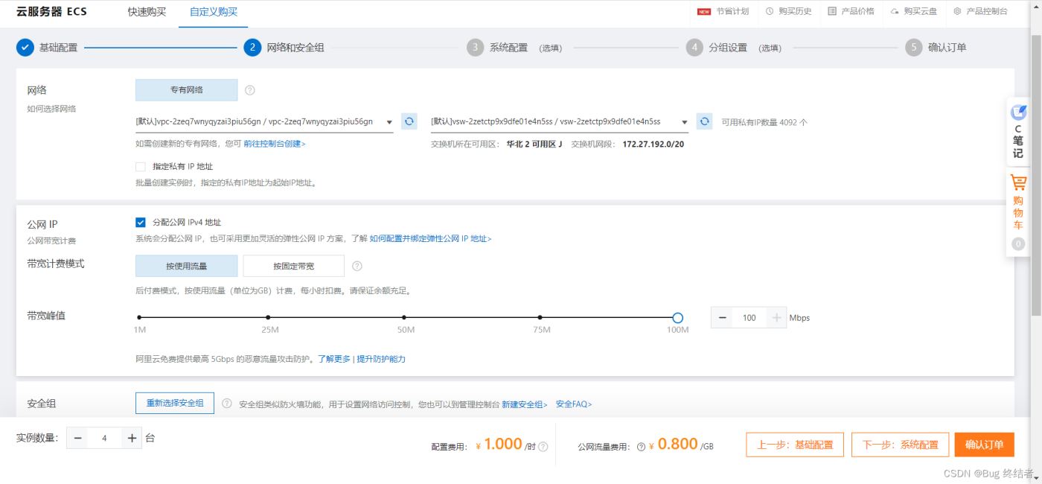Click the 确认订单 orange button
1042x484 pixels.
(x=984, y=445)
